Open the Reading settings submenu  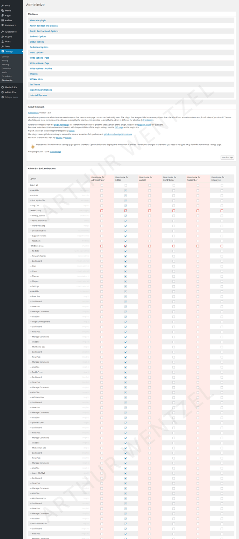click(5, 64)
